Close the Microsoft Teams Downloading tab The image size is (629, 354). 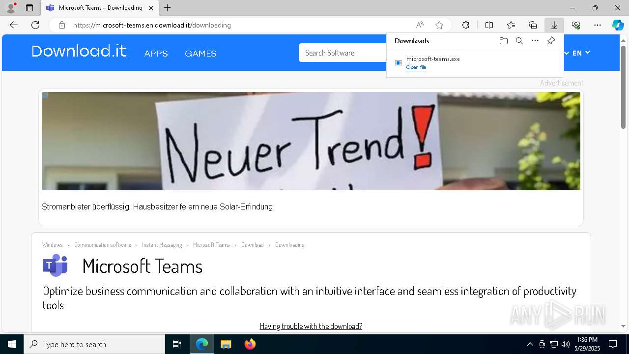(x=151, y=8)
